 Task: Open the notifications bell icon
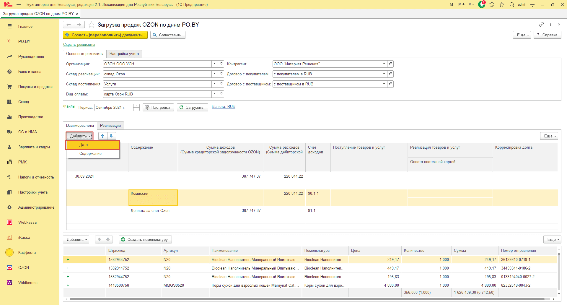click(x=482, y=4)
